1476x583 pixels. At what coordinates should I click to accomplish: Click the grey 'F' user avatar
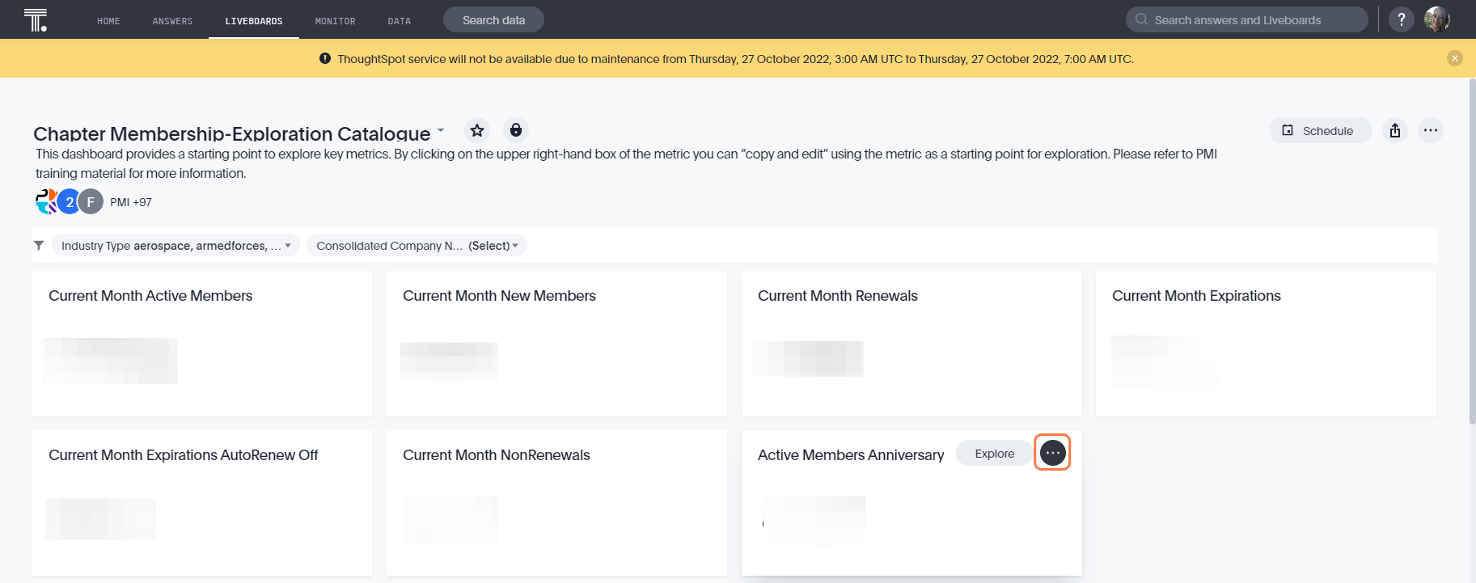point(91,201)
